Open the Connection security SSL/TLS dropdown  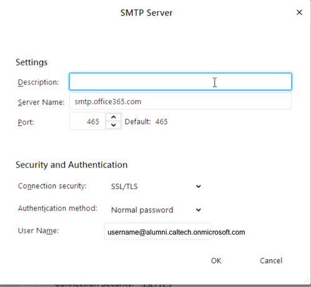coord(156,186)
